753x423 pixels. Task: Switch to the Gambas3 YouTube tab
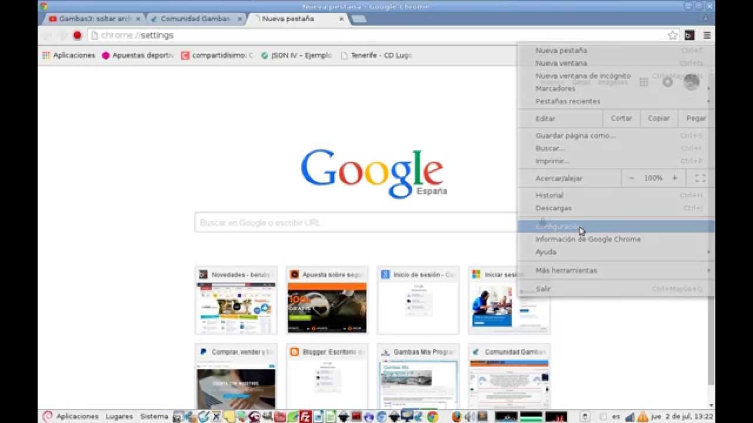[x=94, y=19]
